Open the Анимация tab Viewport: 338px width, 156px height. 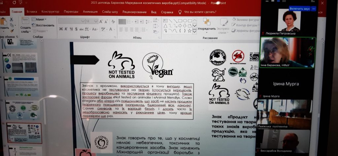[x=90, y=12]
